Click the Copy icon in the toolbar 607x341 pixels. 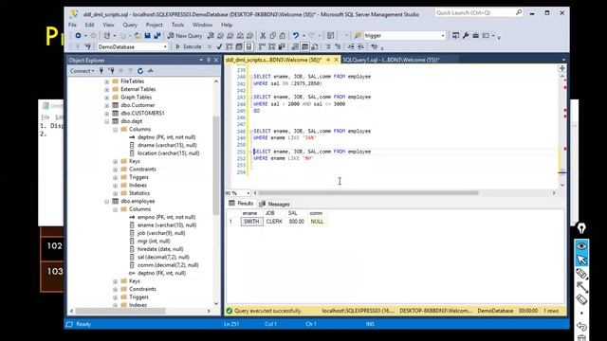[272, 36]
